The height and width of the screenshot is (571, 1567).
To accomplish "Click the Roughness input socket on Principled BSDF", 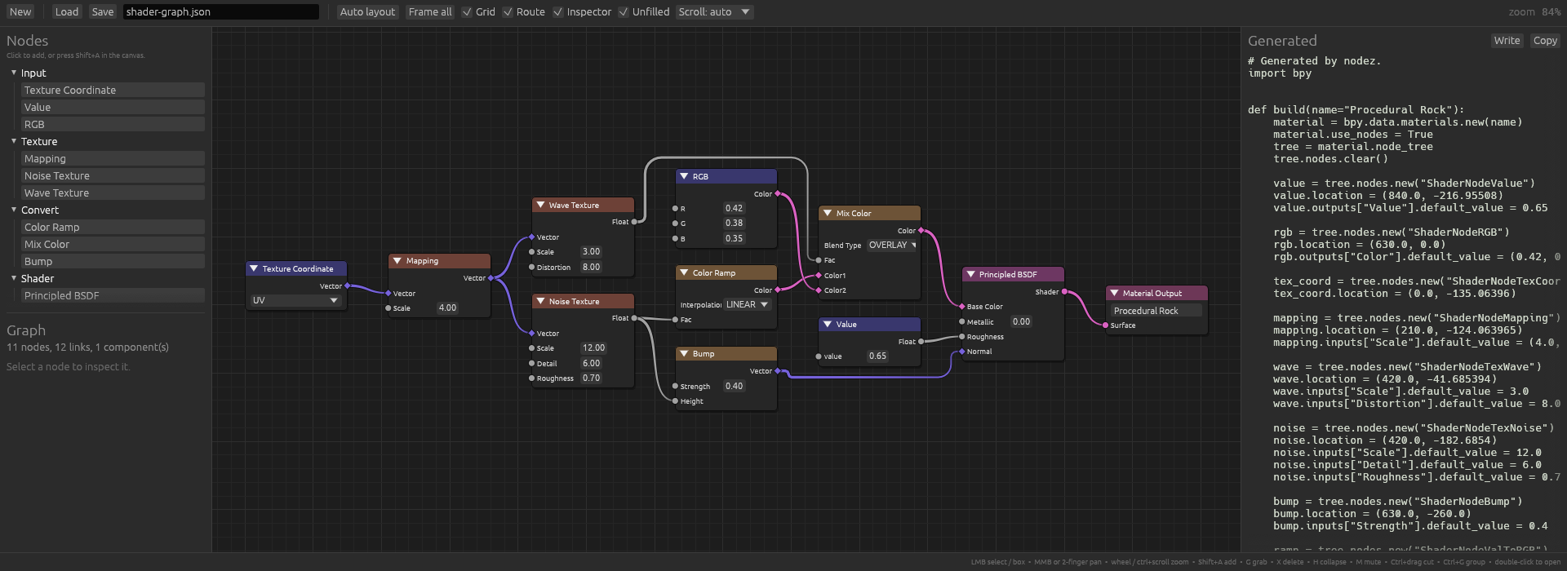I will [x=962, y=337].
